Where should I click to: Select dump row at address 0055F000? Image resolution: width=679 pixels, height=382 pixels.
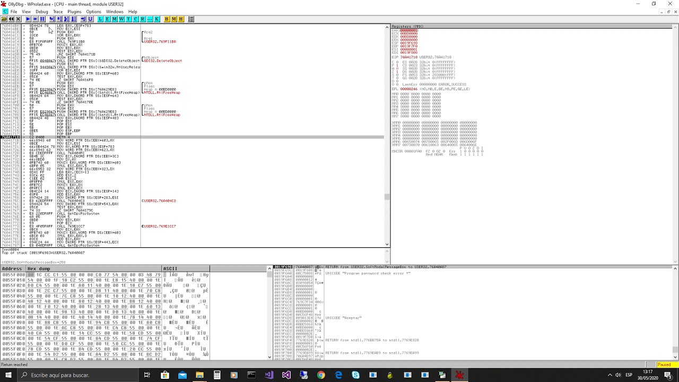pyautogui.click(x=105, y=275)
